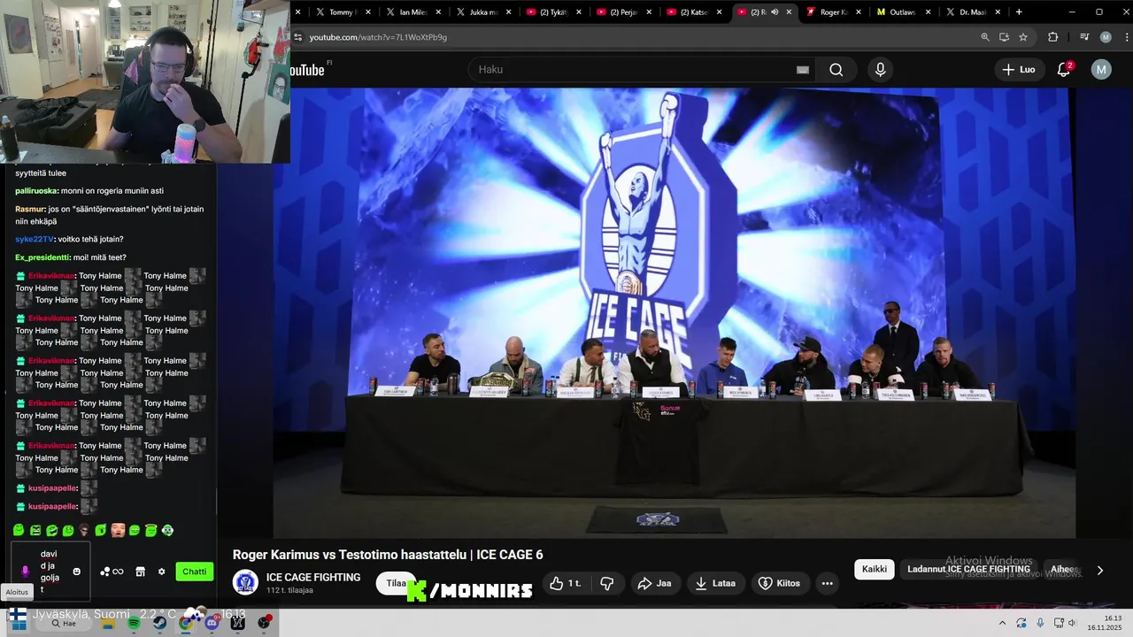The image size is (1133, 637).
Task: Click the taskbar Hae search box
Action: click(64, 623)
